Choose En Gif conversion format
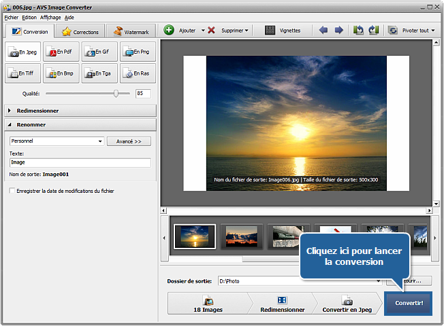444x326 pixels. tap(99, 52)
